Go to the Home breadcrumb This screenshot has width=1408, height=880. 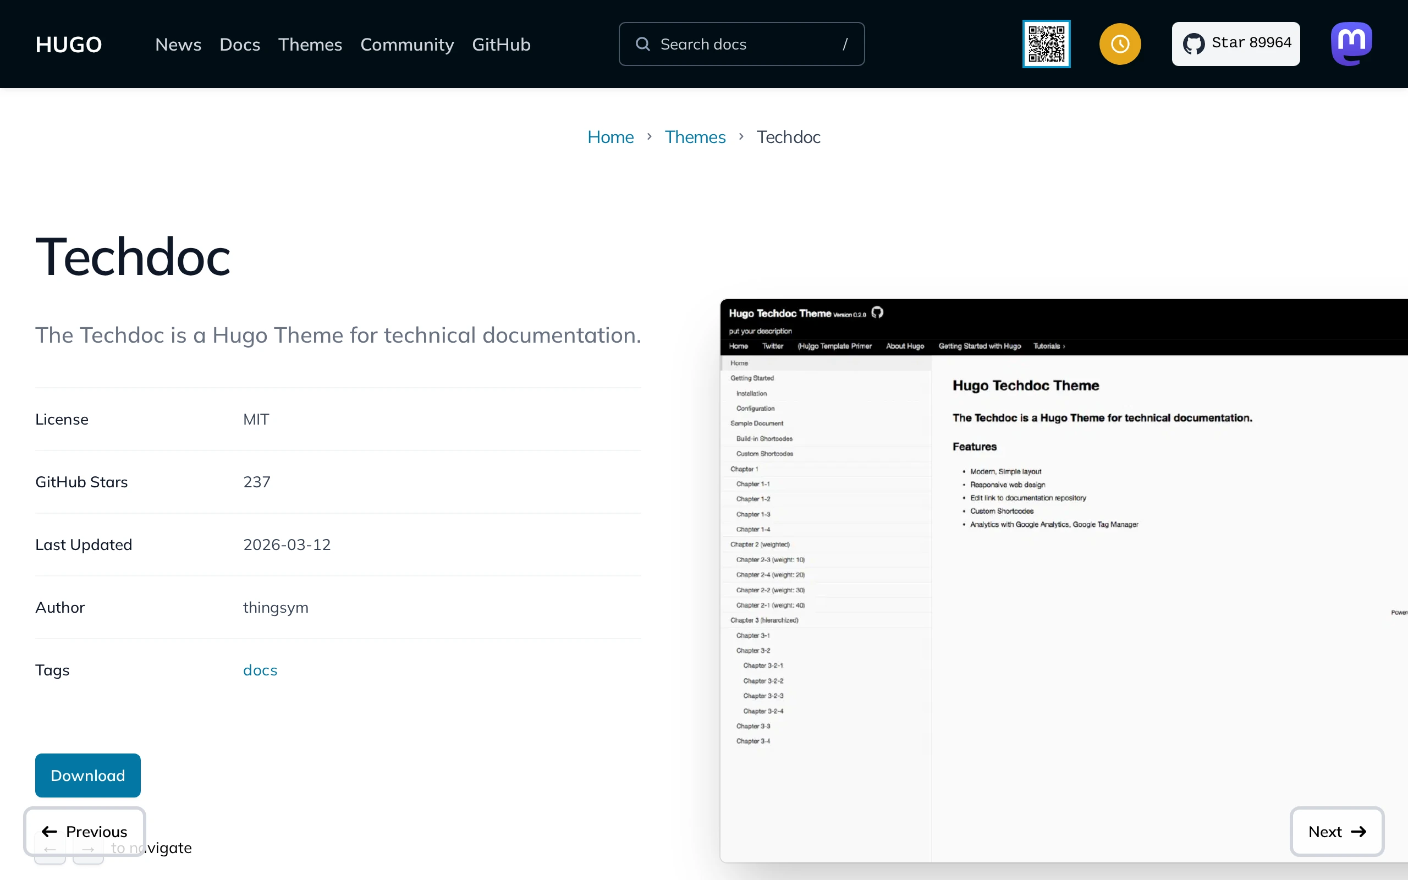pyautogui.click(x=610, y=137)
